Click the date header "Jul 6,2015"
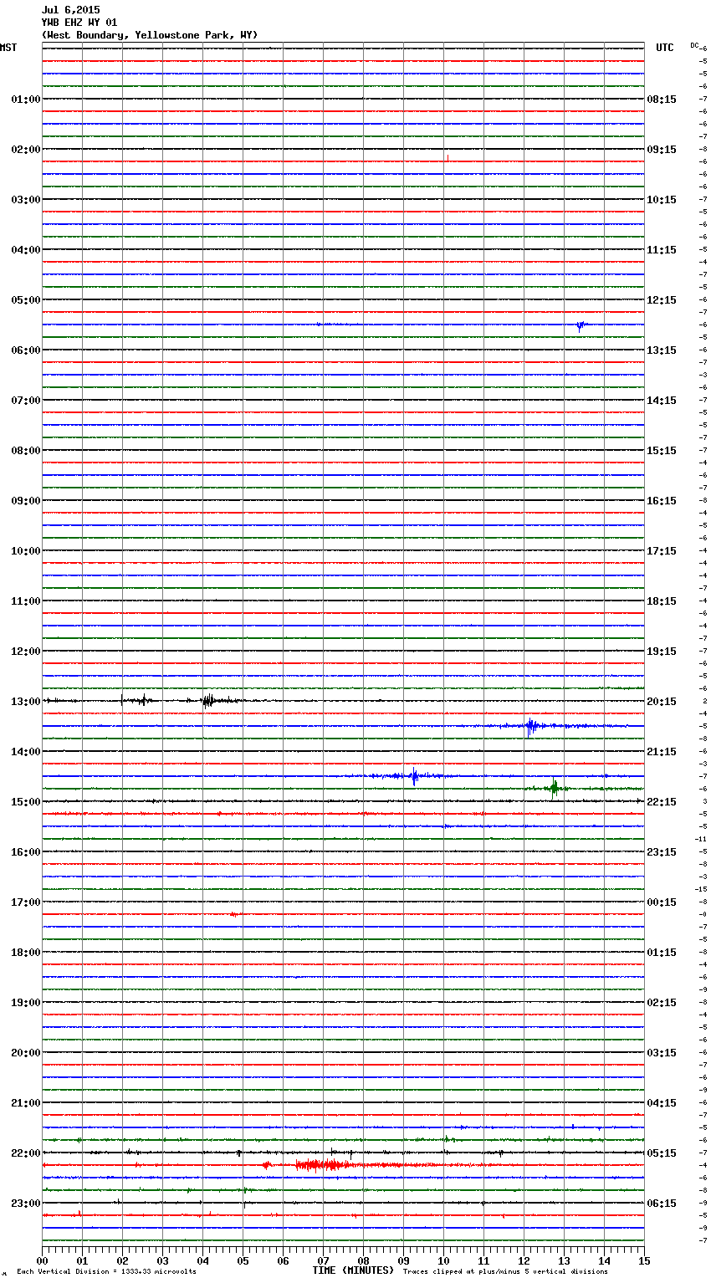Viewport: 711px width, 1283px height. (70, 10)
